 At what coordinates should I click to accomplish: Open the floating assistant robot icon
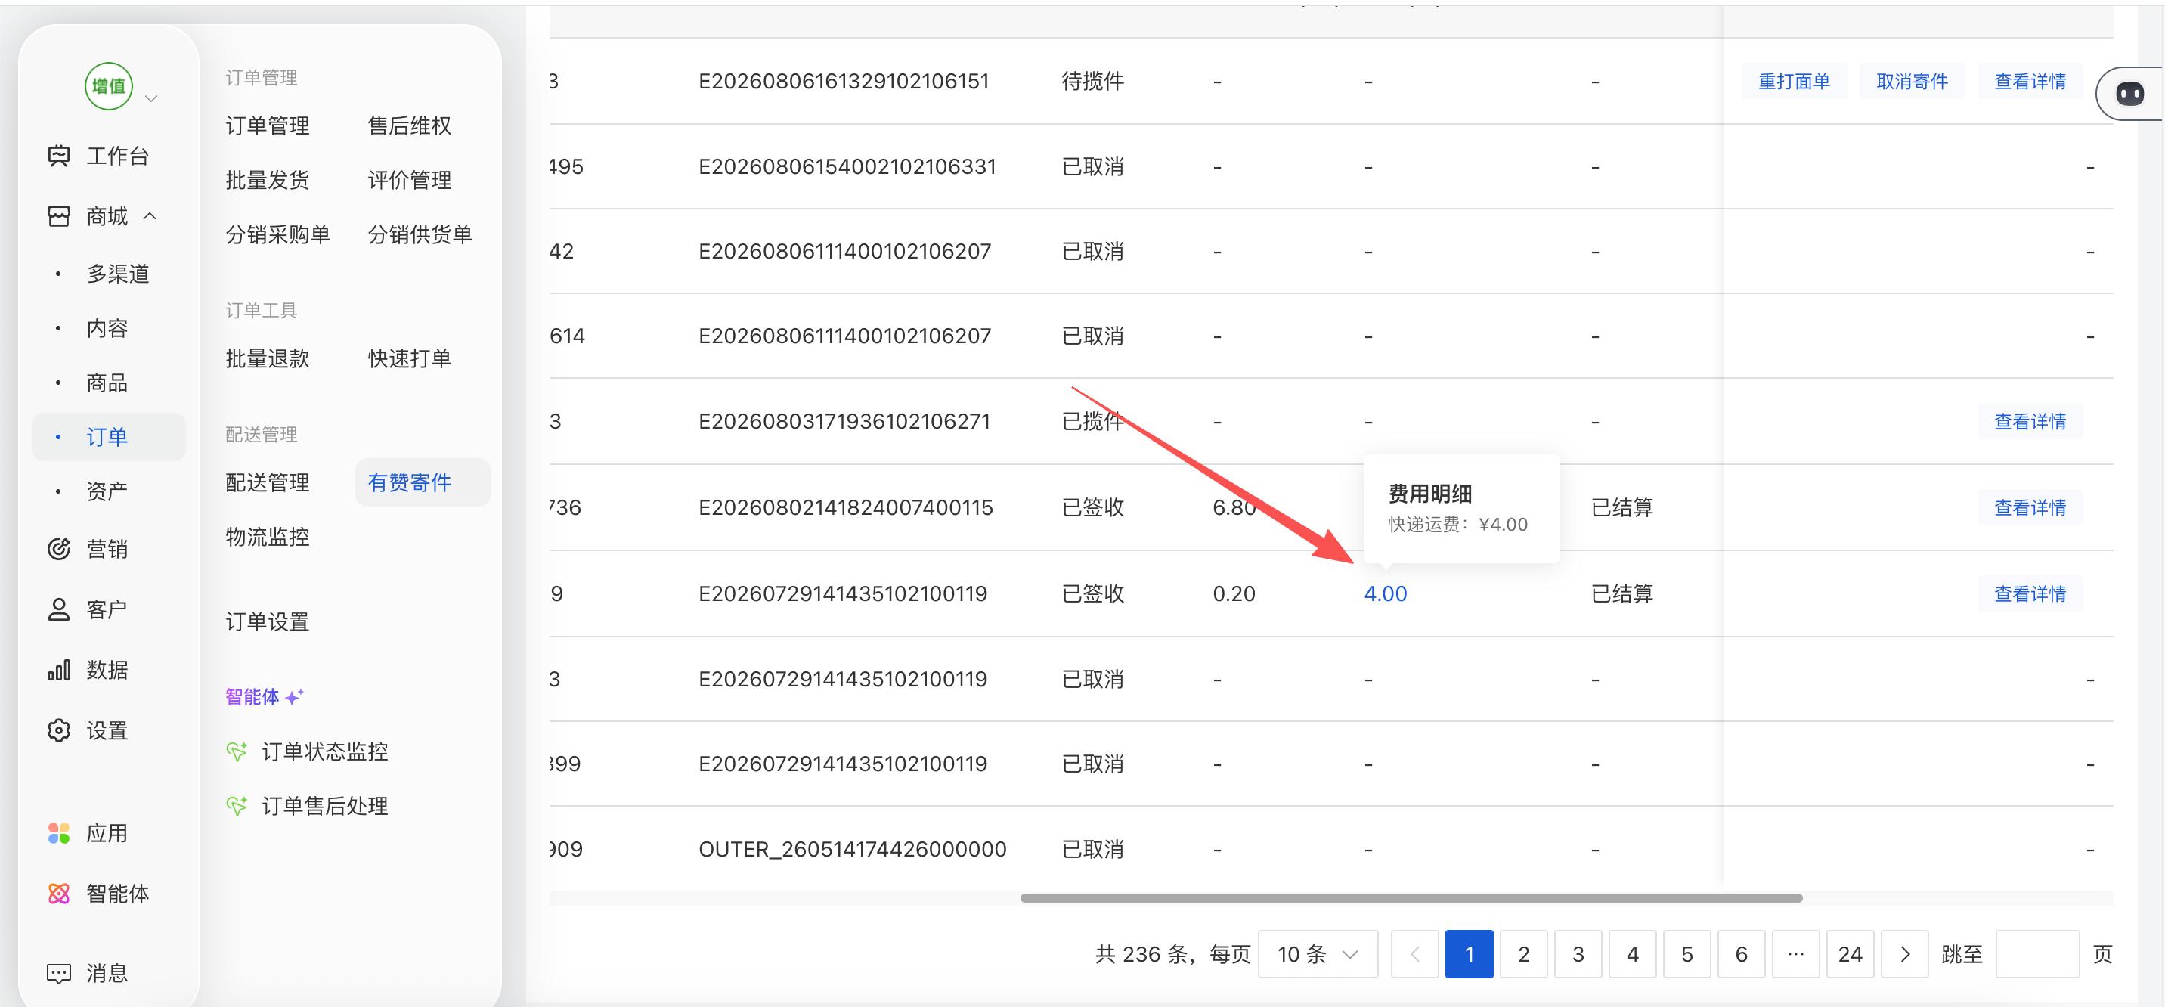2129,93
